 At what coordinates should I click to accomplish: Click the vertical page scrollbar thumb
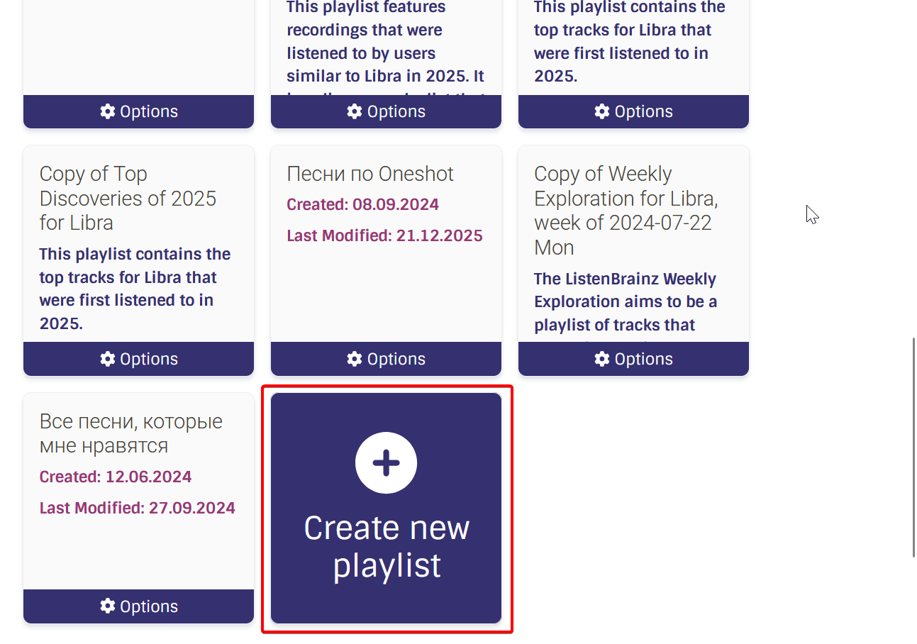point(913,447)
